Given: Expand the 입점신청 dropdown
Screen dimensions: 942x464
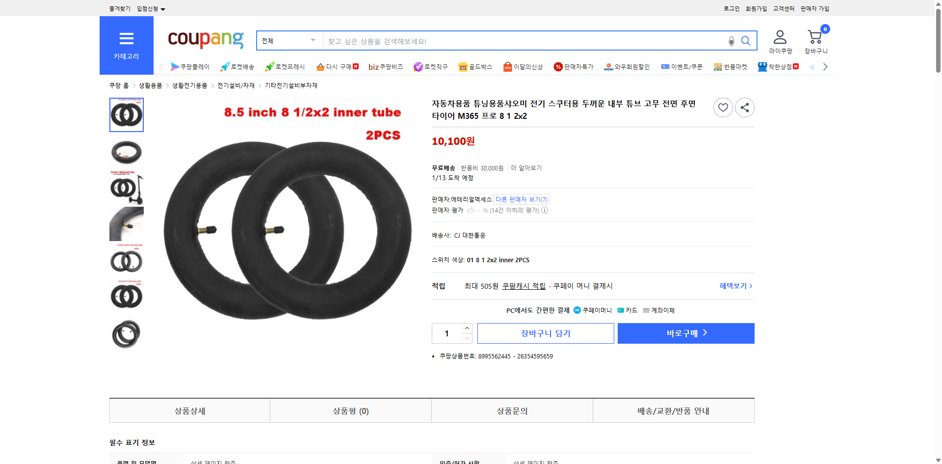Looking at the screenshot, I should click(151, 9).
